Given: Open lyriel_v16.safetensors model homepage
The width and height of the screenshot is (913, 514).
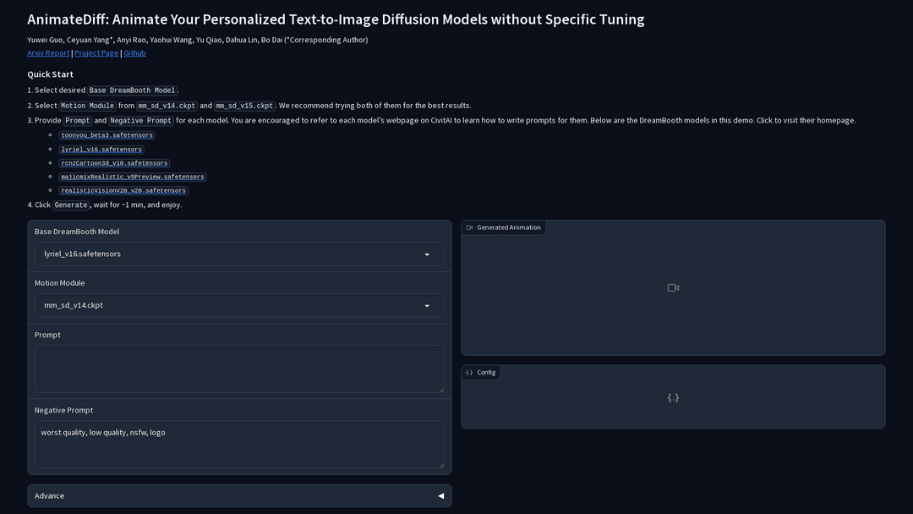Looking at the screenshot, I should point(101,150).
